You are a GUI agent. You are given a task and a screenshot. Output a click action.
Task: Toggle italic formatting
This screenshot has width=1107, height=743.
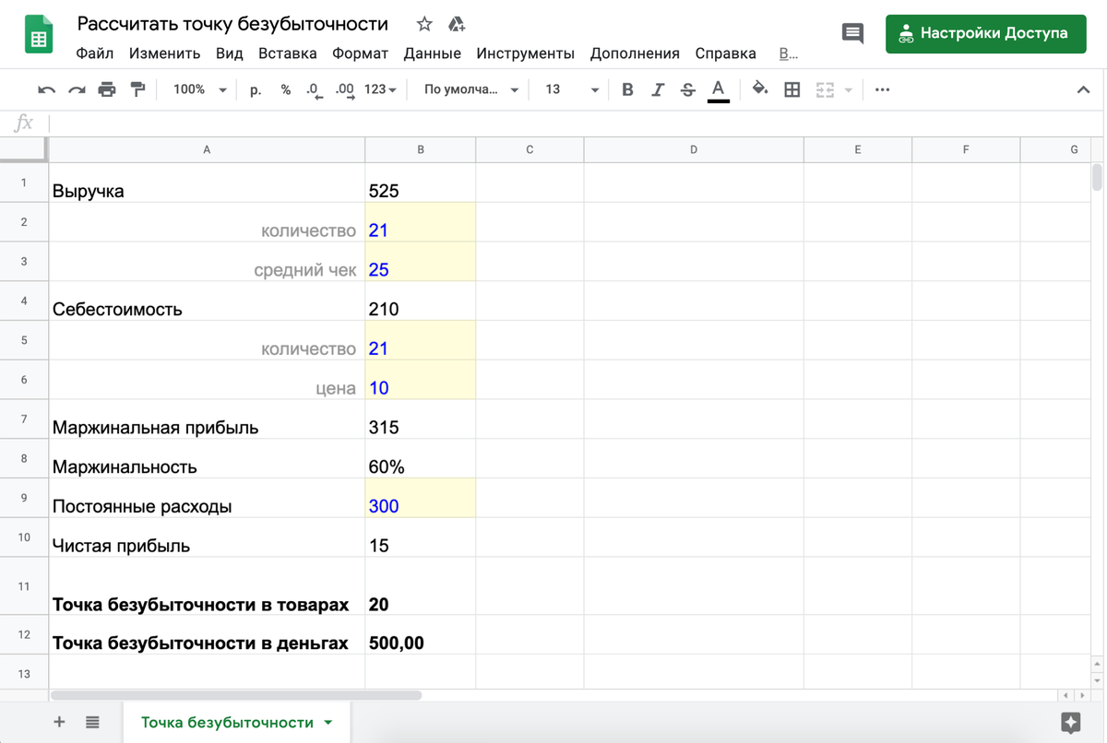(x=658, y=89)
